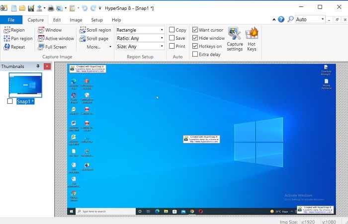Undo the last action
The height and width of the screenshot is (224, 348).
click(x=85, y=8)
